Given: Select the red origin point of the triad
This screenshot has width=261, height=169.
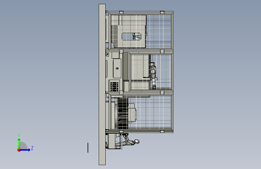Looking at the screenshot, I should tap(19, 150).
